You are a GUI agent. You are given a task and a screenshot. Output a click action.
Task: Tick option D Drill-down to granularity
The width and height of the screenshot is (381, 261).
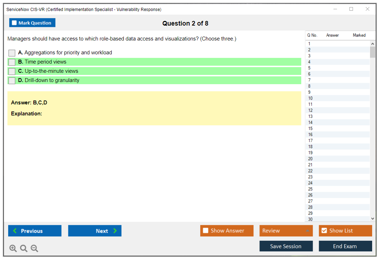(12, 81)
